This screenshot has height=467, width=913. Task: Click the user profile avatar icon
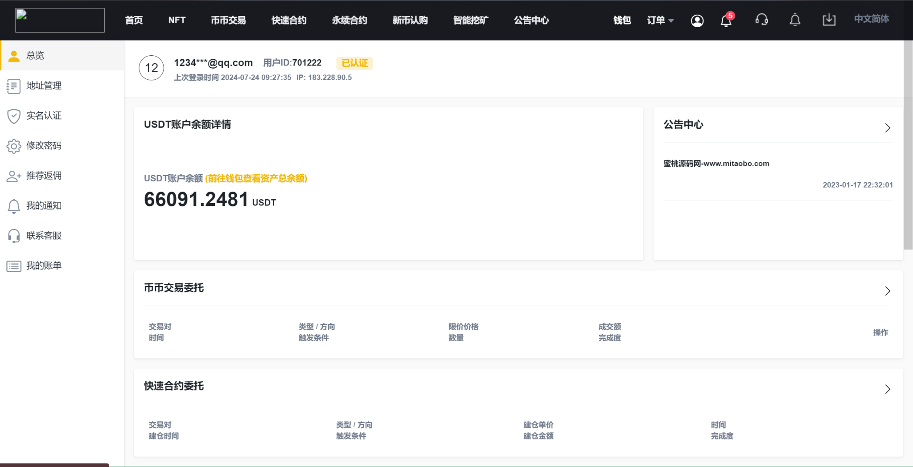pos(697,20)
